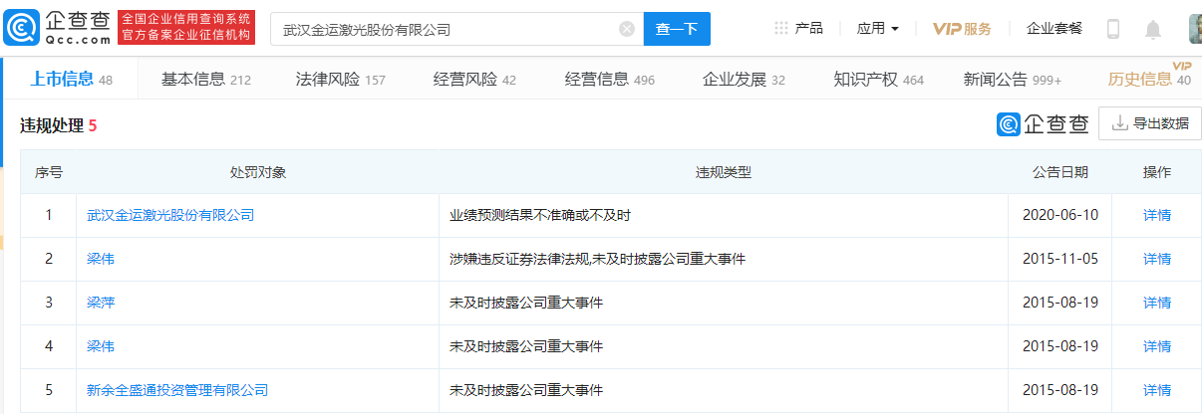Switch to the 上市信息 tab
Screen dimensions: 1202x414
point(71,80)
